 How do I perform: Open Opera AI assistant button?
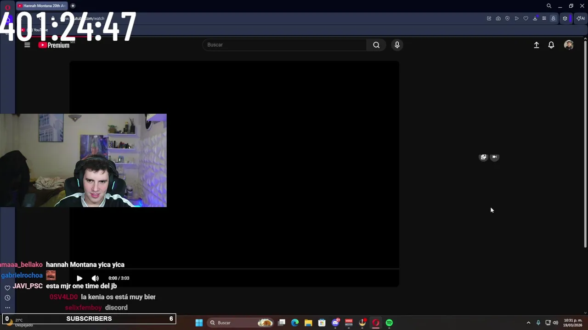coord(581,18)
